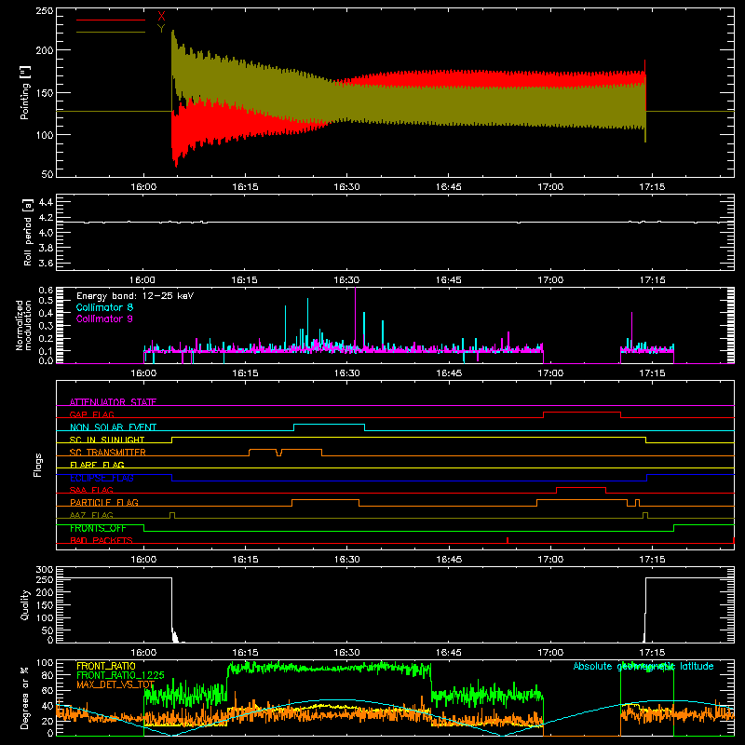Select the olive Y legend label
Image resolution: width=745 pixels, height=745 pixels.
tap(161, 29)
